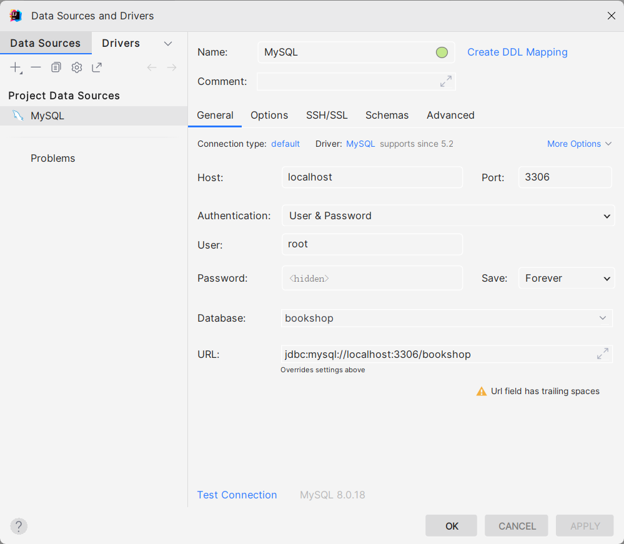
Task: Duplicate the selected data source
Action: [x=56, y=67]
